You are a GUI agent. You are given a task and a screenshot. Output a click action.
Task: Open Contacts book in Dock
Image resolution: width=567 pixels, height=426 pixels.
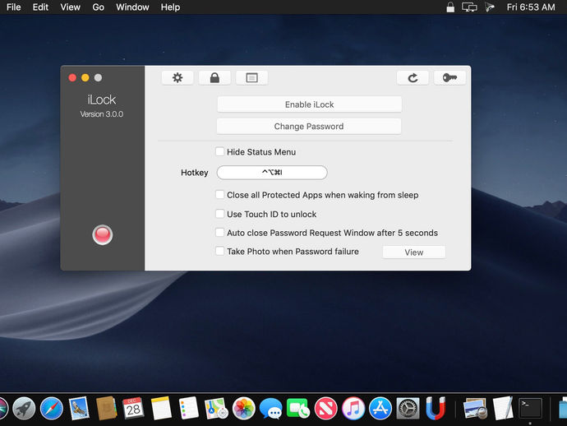point(106,409)
